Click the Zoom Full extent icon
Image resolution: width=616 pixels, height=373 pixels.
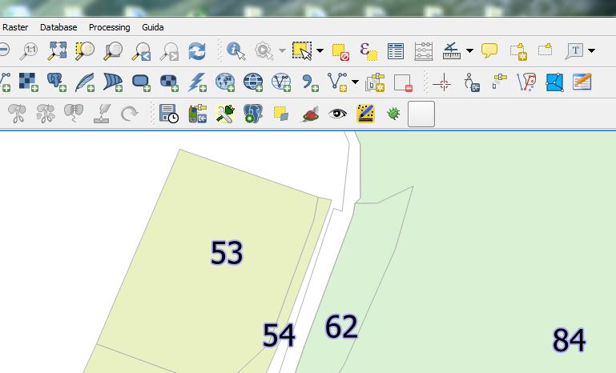click(x=57, y=50)
